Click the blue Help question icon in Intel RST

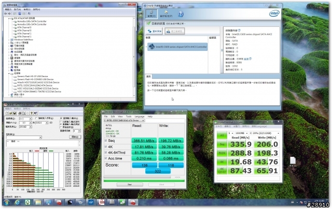(181, 14)
